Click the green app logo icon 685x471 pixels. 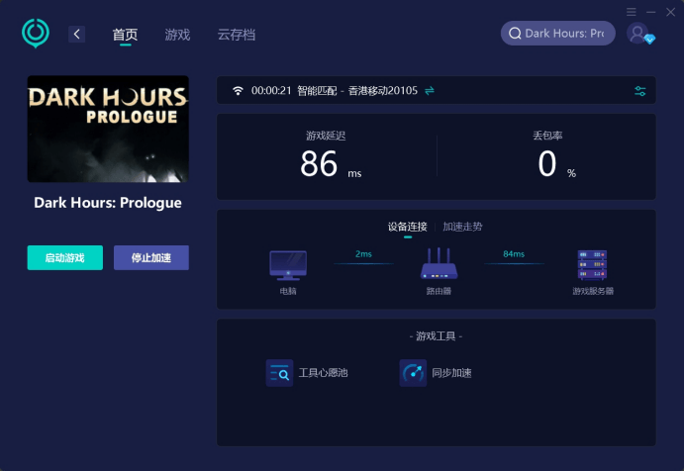pyautogui.click(x=36, y=33)
